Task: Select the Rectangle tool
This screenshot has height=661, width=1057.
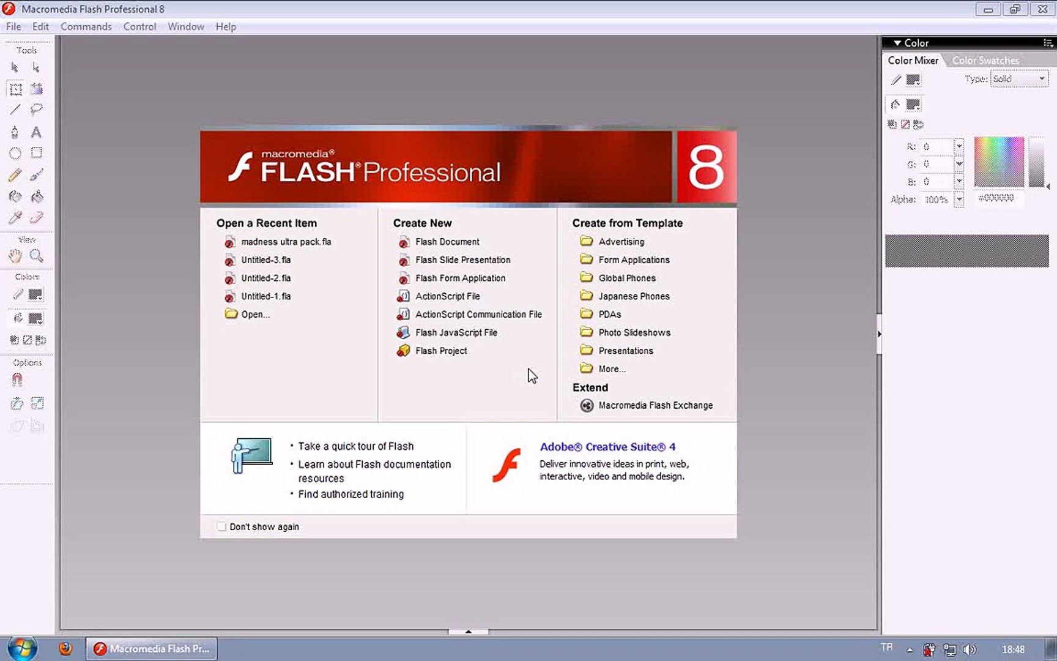Action: (37, 153)
